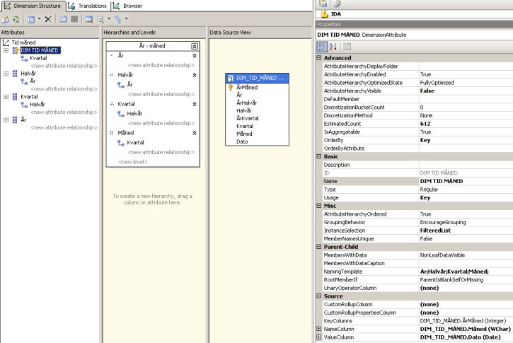Click the first Solution Explorer toolbar icon above JDA
Image resolution: width=513 pixels, height=343 pixels.
323,4
